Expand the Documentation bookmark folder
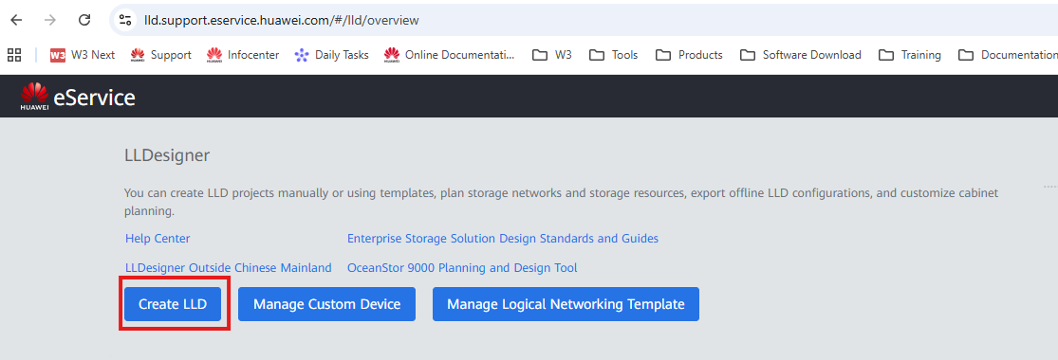The height and width of the screenshot is (360, 1058). pos(1008,55)
